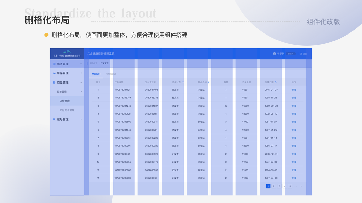Image resolution: width=362 pixels, height=203 pixels.
Task: Click the 序号 column header
Action: click(x=98, y=82)
